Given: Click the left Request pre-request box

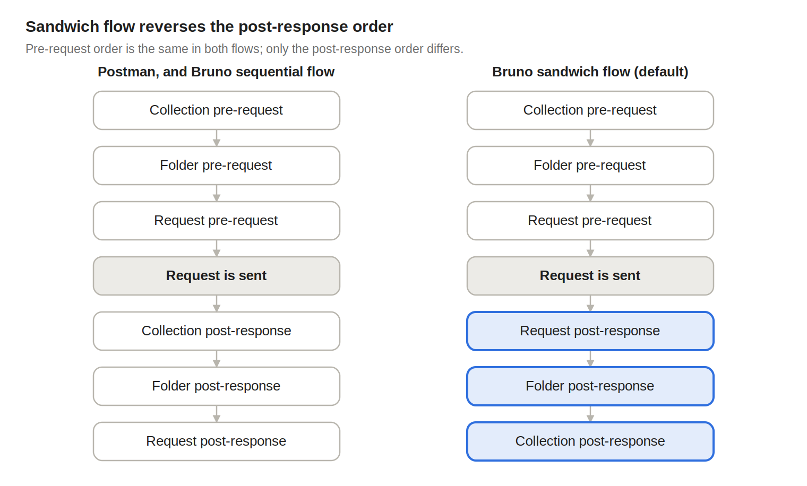Looking at the screenshot, I should click(x=217, y=221).
